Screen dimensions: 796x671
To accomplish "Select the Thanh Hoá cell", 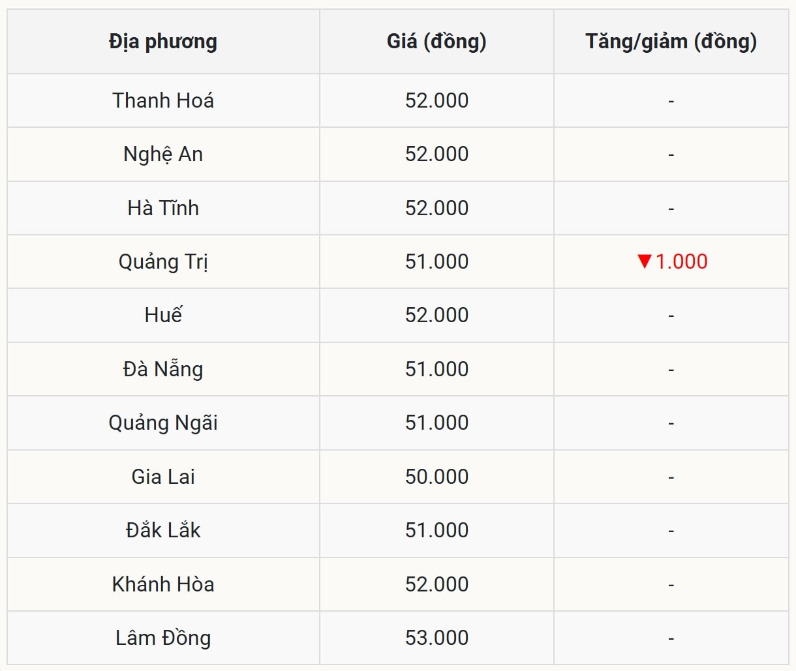I will (x=163, y=100).
